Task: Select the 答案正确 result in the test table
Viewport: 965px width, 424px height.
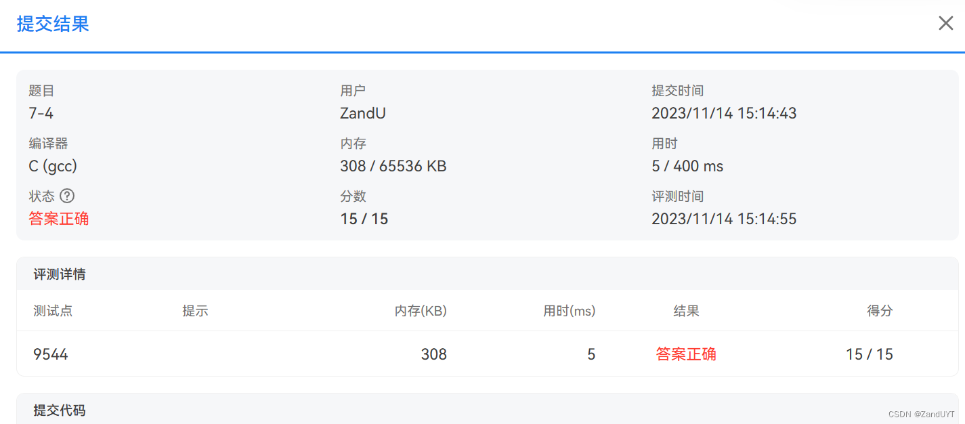Action: point(686,354)
